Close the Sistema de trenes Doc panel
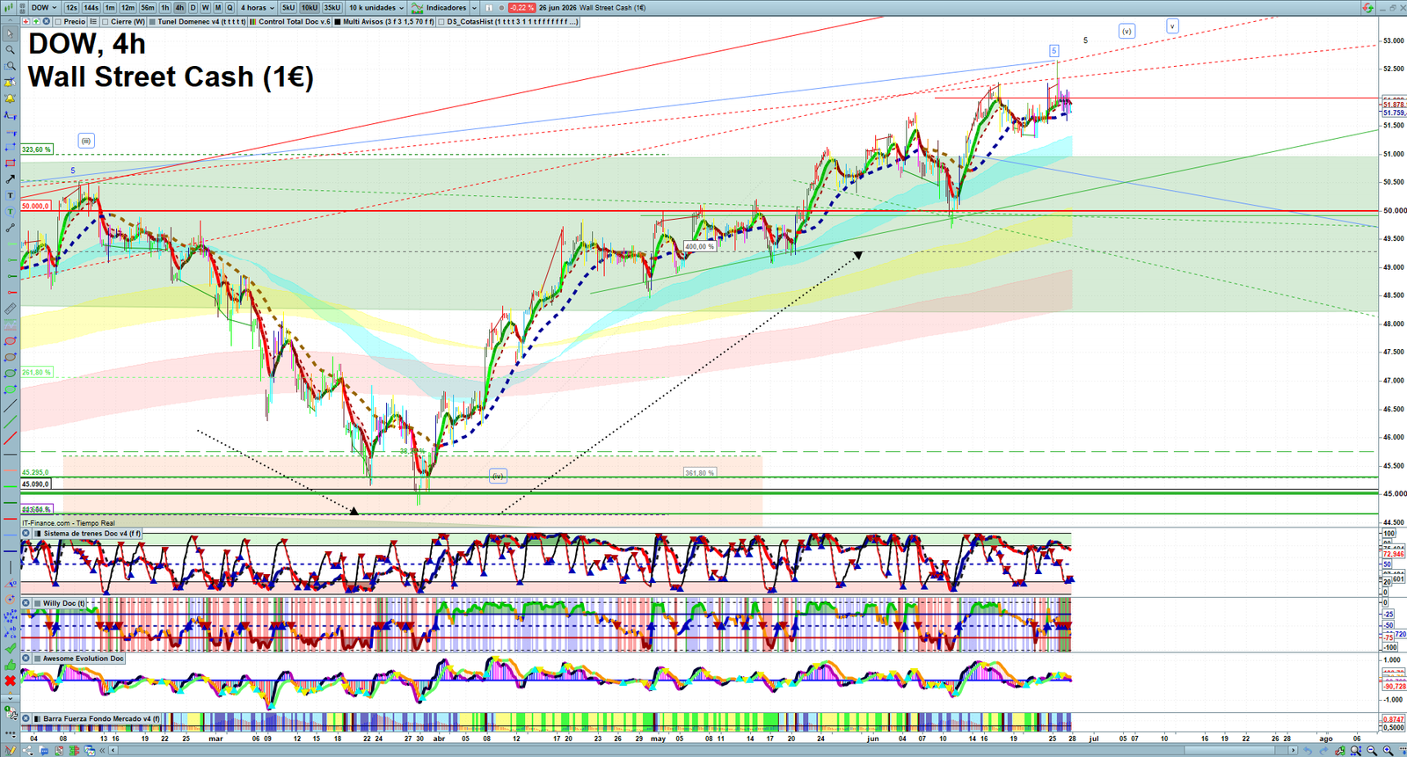This screenshot has height=757, width=1407. point(26,533)
